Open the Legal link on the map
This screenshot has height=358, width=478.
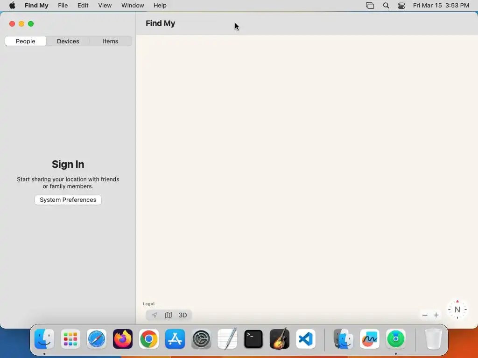pos(149,304)
